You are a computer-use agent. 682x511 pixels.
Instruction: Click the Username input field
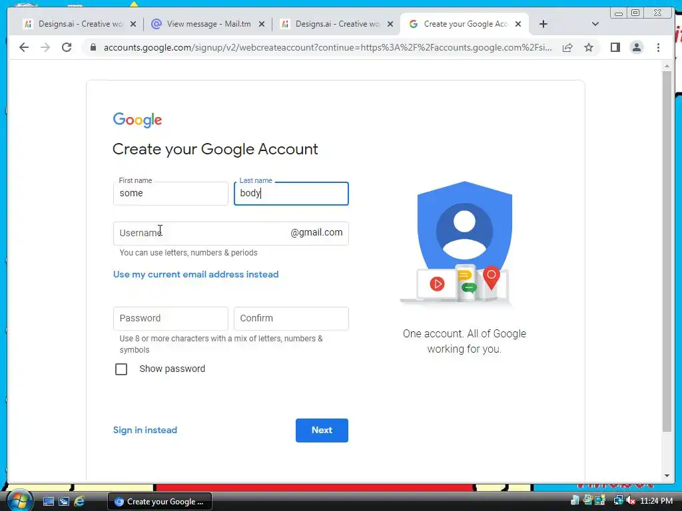coord(230,234)
